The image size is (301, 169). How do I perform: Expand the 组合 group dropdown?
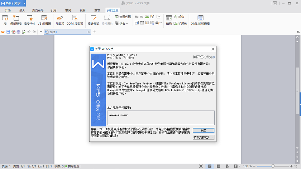[127, 24]
